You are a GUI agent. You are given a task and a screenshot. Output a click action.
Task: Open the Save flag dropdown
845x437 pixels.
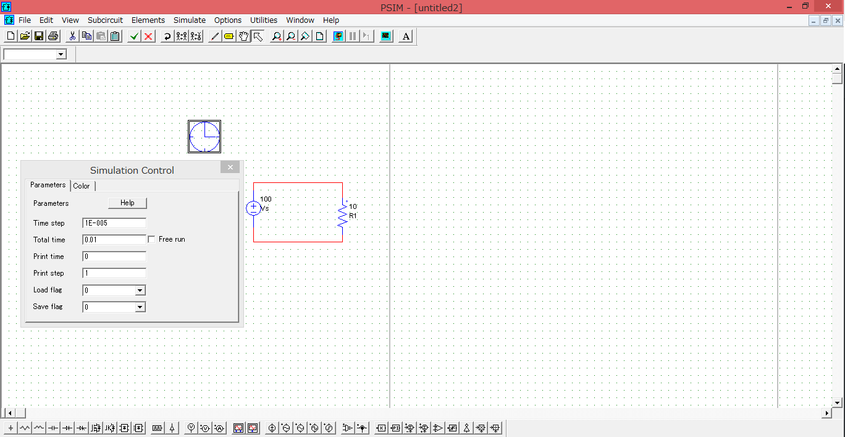(x=140, y=307)
